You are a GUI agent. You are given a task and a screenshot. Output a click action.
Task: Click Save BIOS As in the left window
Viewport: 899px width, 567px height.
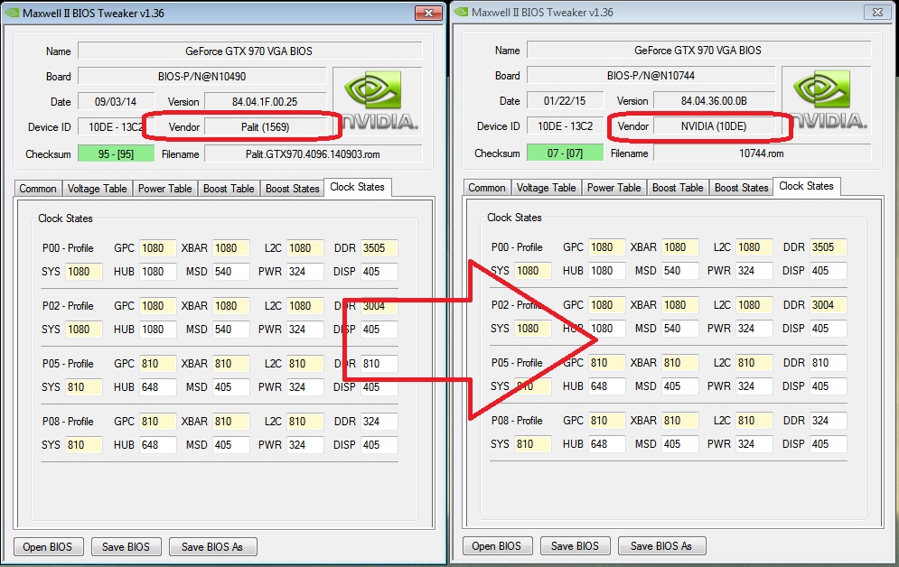212,547
